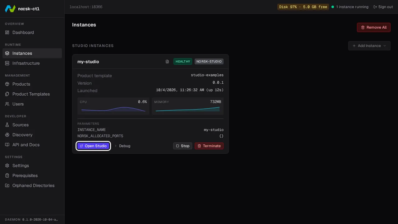
Task: Click the NORSK_ALLOCATED_PORTS parameter label
Action: [100, 136]
